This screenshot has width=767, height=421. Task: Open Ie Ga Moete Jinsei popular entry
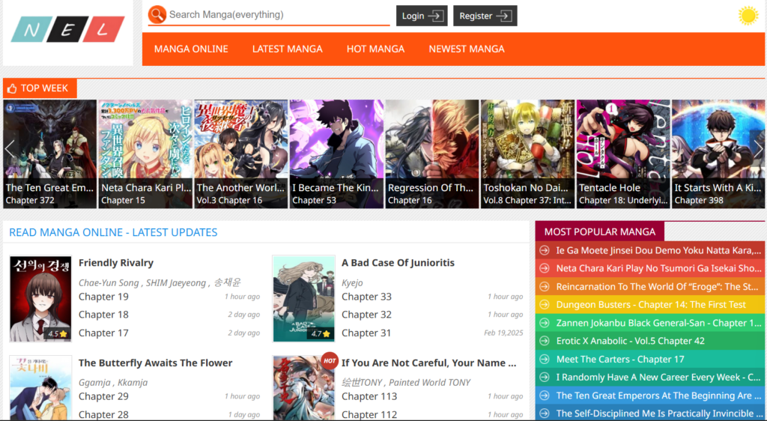(658, 250)
